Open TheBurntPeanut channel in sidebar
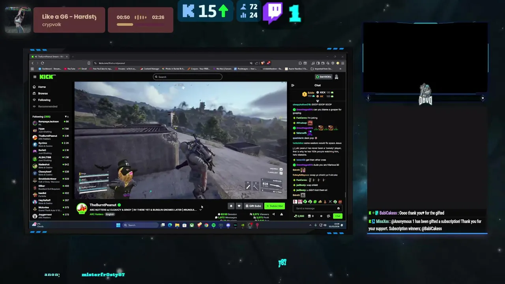 tap(50, 137)
